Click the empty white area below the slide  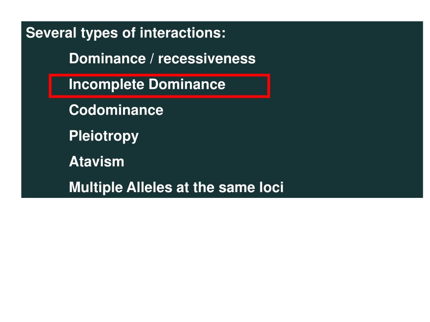pos(215,257)
